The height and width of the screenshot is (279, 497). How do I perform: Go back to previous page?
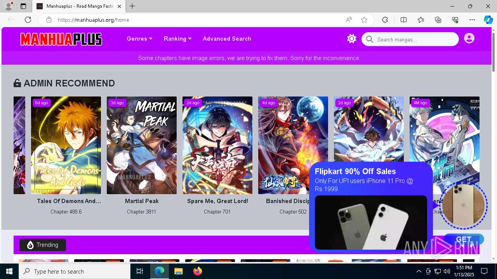(x=11, y=20)
